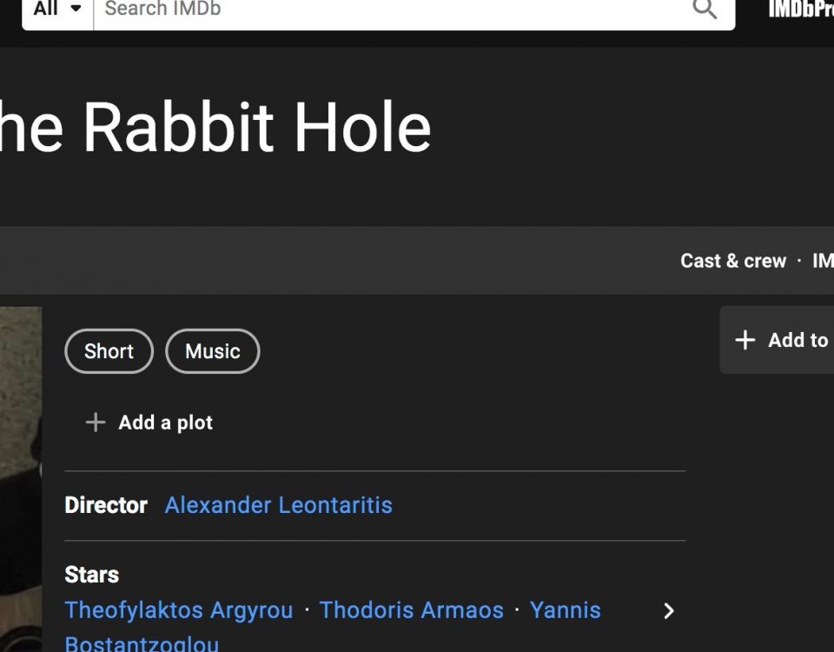Open Yannis Bostantzoglou's profile

click(x=565, y=610)
